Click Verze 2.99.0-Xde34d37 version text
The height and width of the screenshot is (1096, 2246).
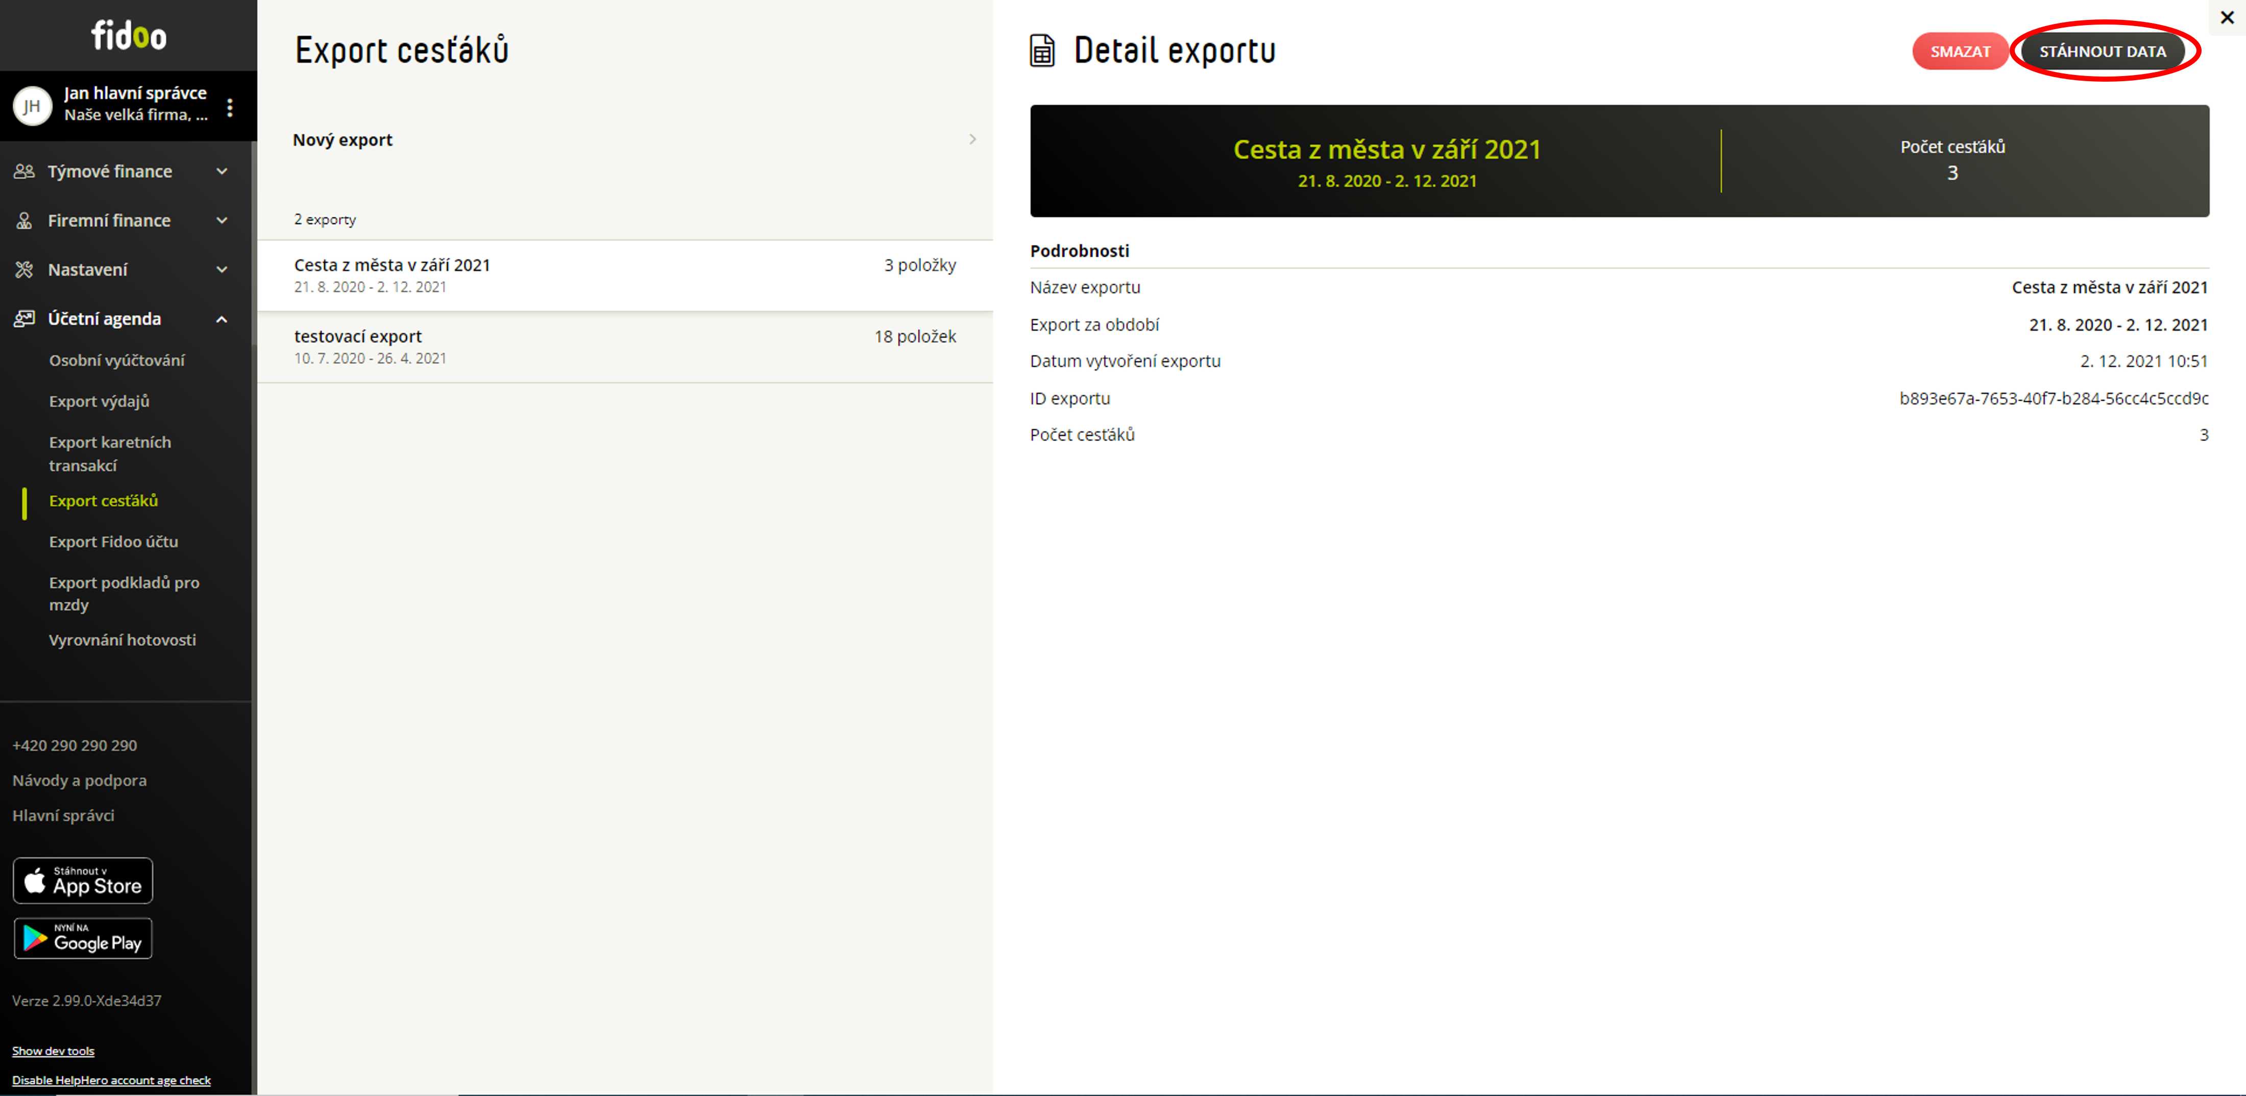pos(86,1000)
